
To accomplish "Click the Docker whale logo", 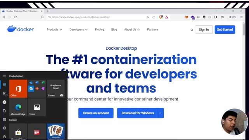I will click(21, 29).
